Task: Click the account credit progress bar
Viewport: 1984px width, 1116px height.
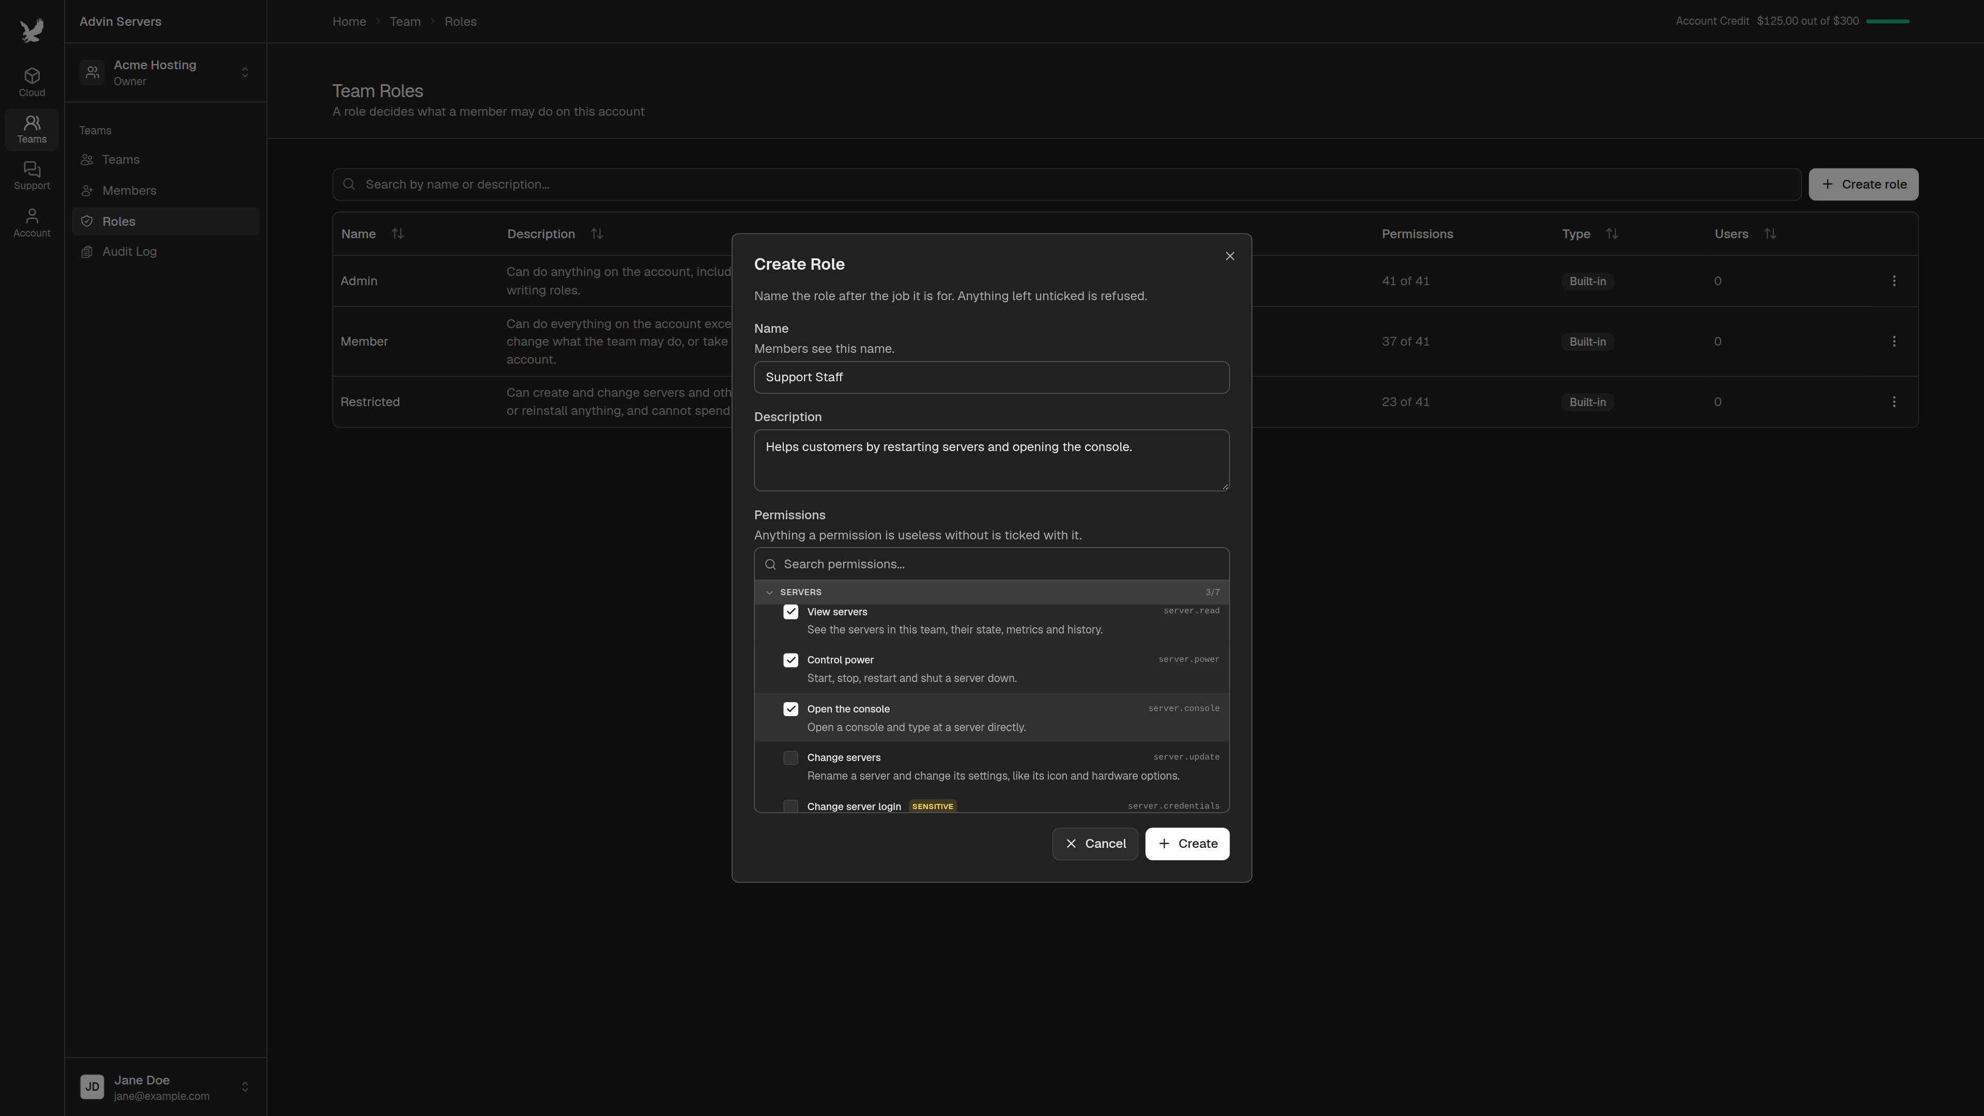Action: coord(1888,21)
